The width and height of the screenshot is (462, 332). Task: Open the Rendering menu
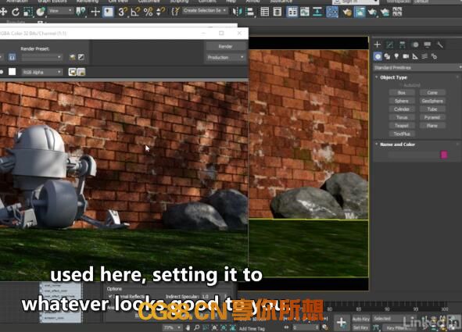pos(88,2)
